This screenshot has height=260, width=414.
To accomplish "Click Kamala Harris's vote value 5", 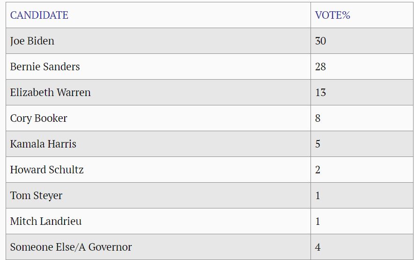I will click(318, 144).
